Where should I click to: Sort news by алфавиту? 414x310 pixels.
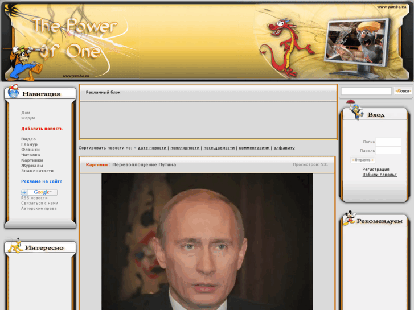tap(284, 148)
